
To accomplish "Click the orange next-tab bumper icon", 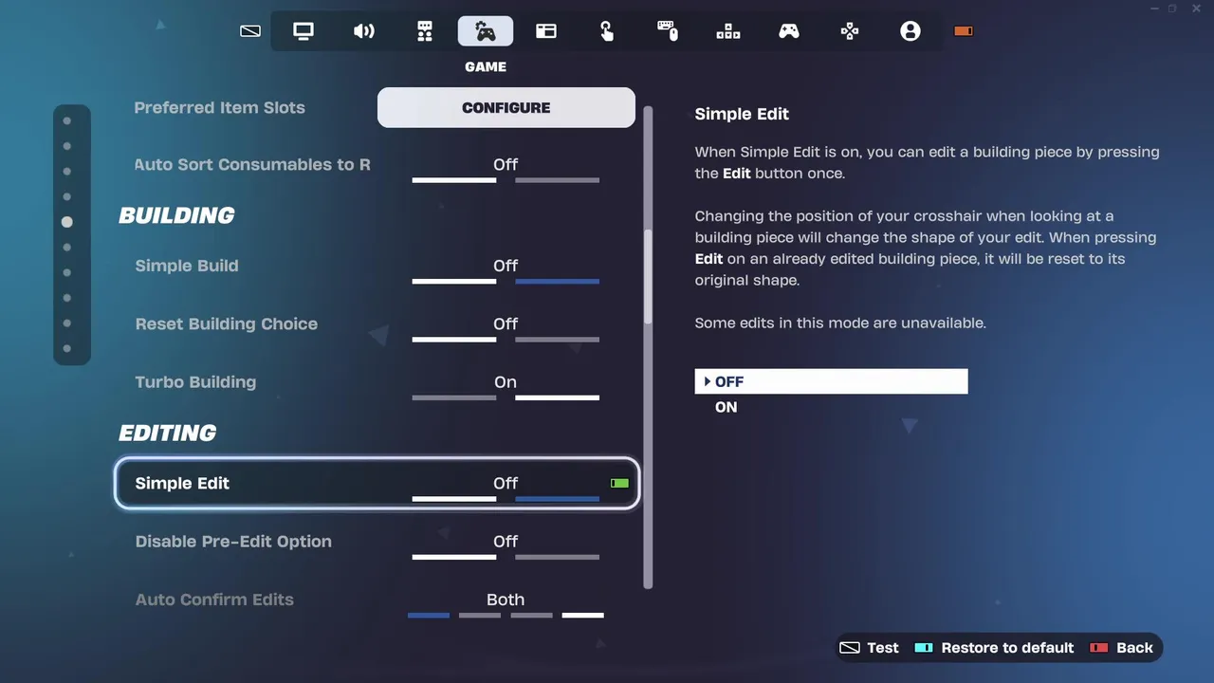I will 964,31.
